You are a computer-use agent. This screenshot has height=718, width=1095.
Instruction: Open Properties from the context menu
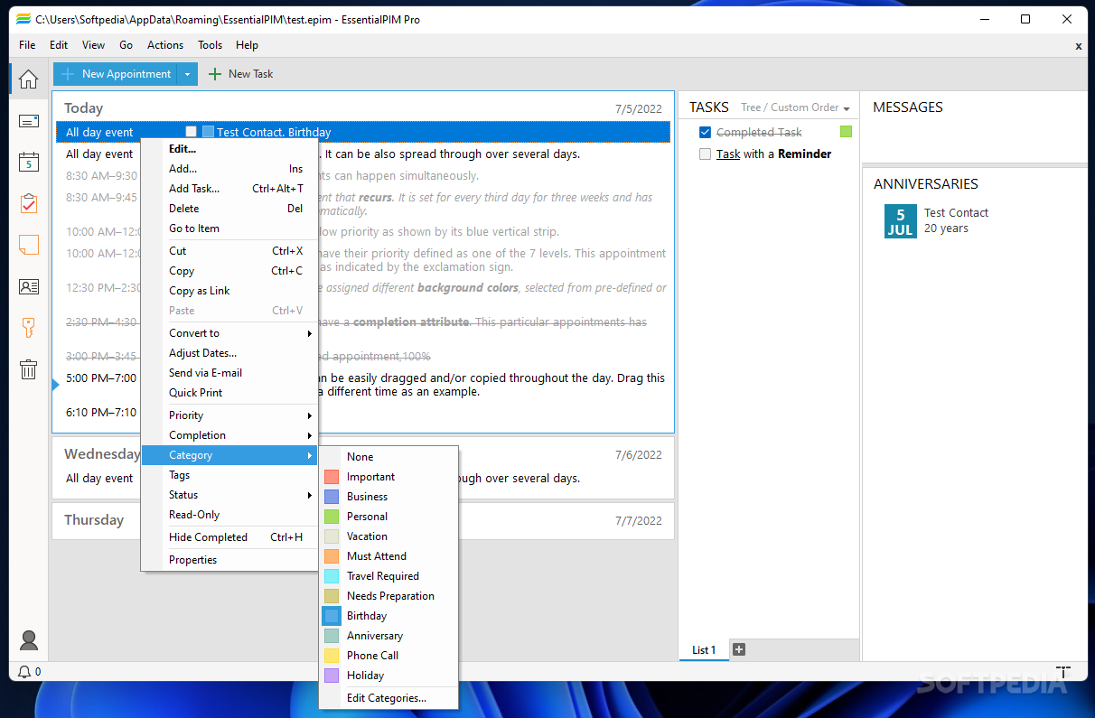point(229,560)
